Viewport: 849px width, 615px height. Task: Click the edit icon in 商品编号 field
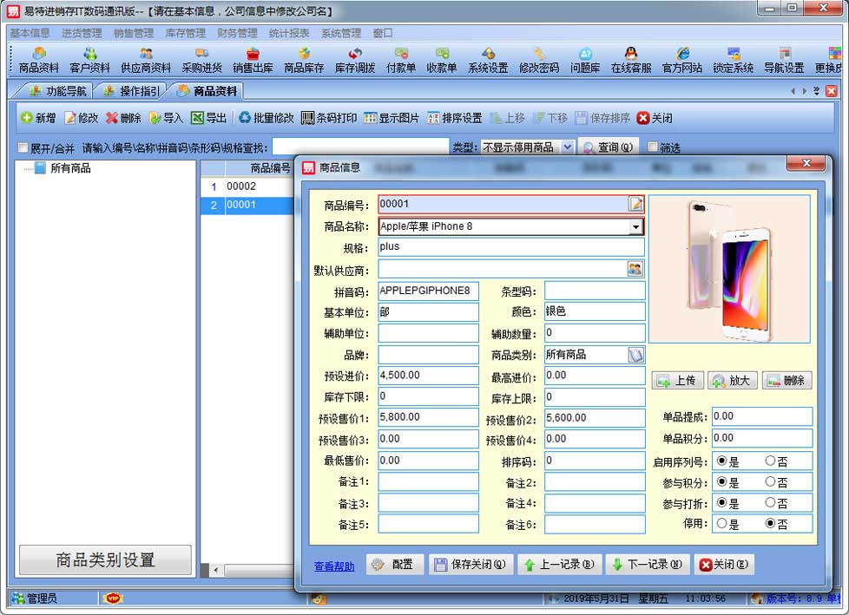(635, 204)
